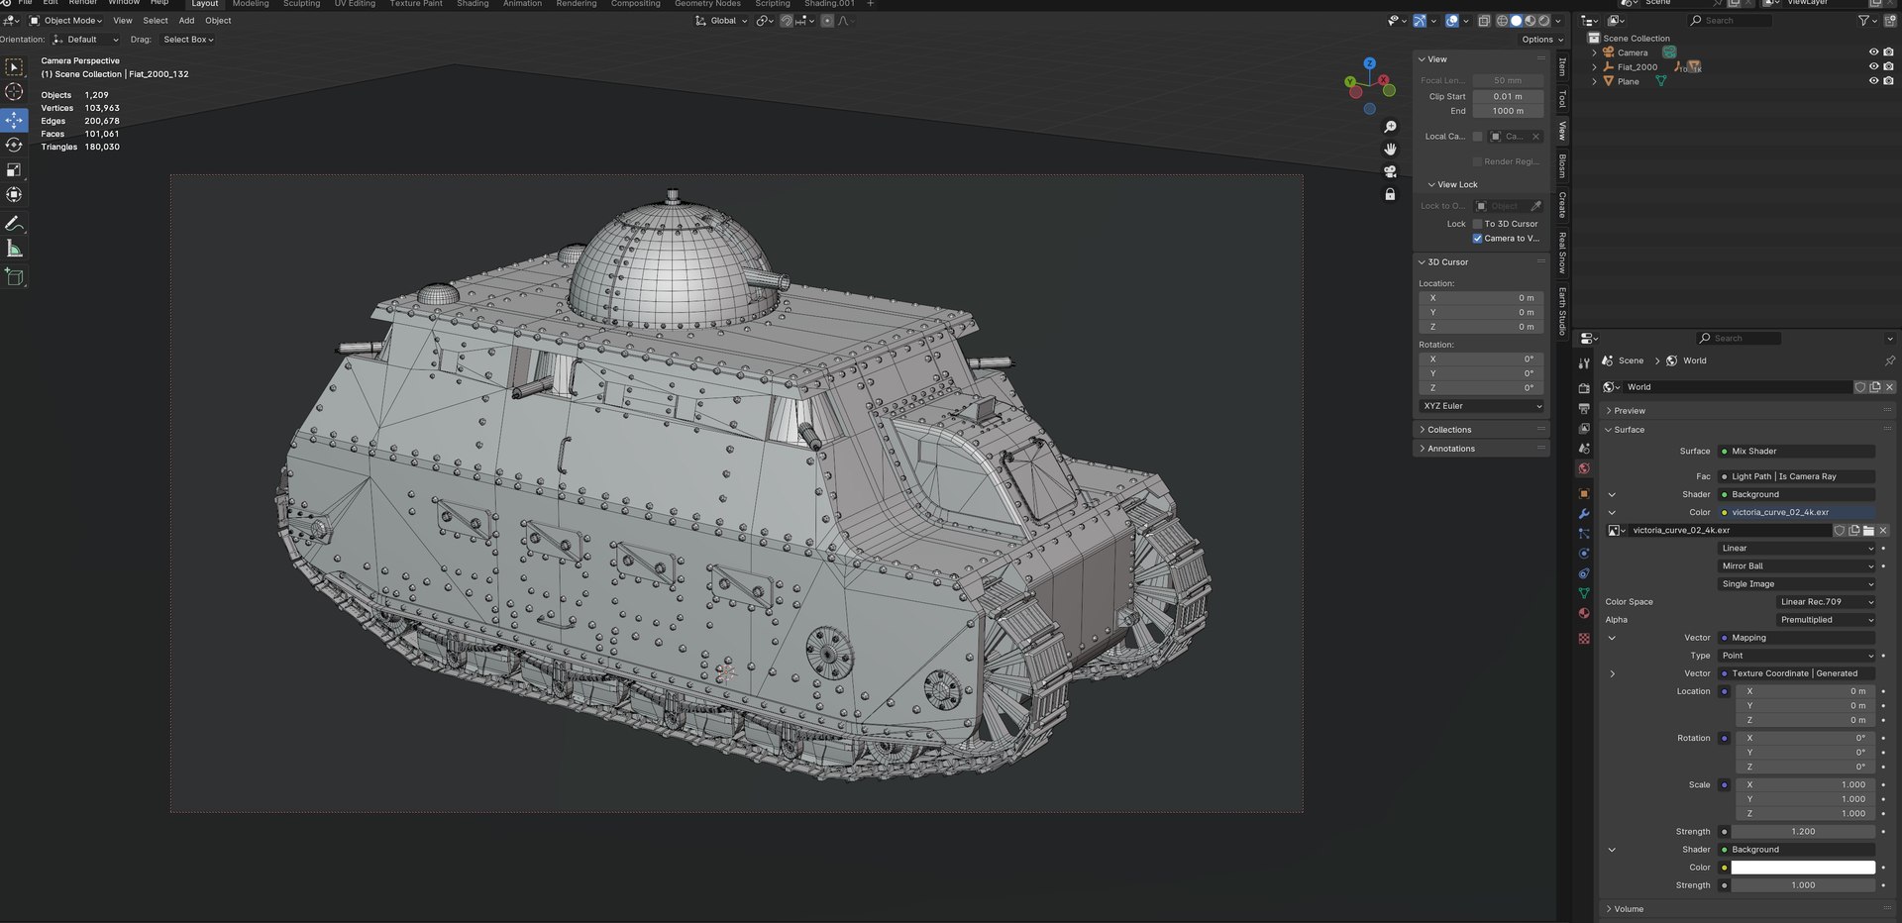Switch to the UV Editing workspace tab

tap(355, 4)
